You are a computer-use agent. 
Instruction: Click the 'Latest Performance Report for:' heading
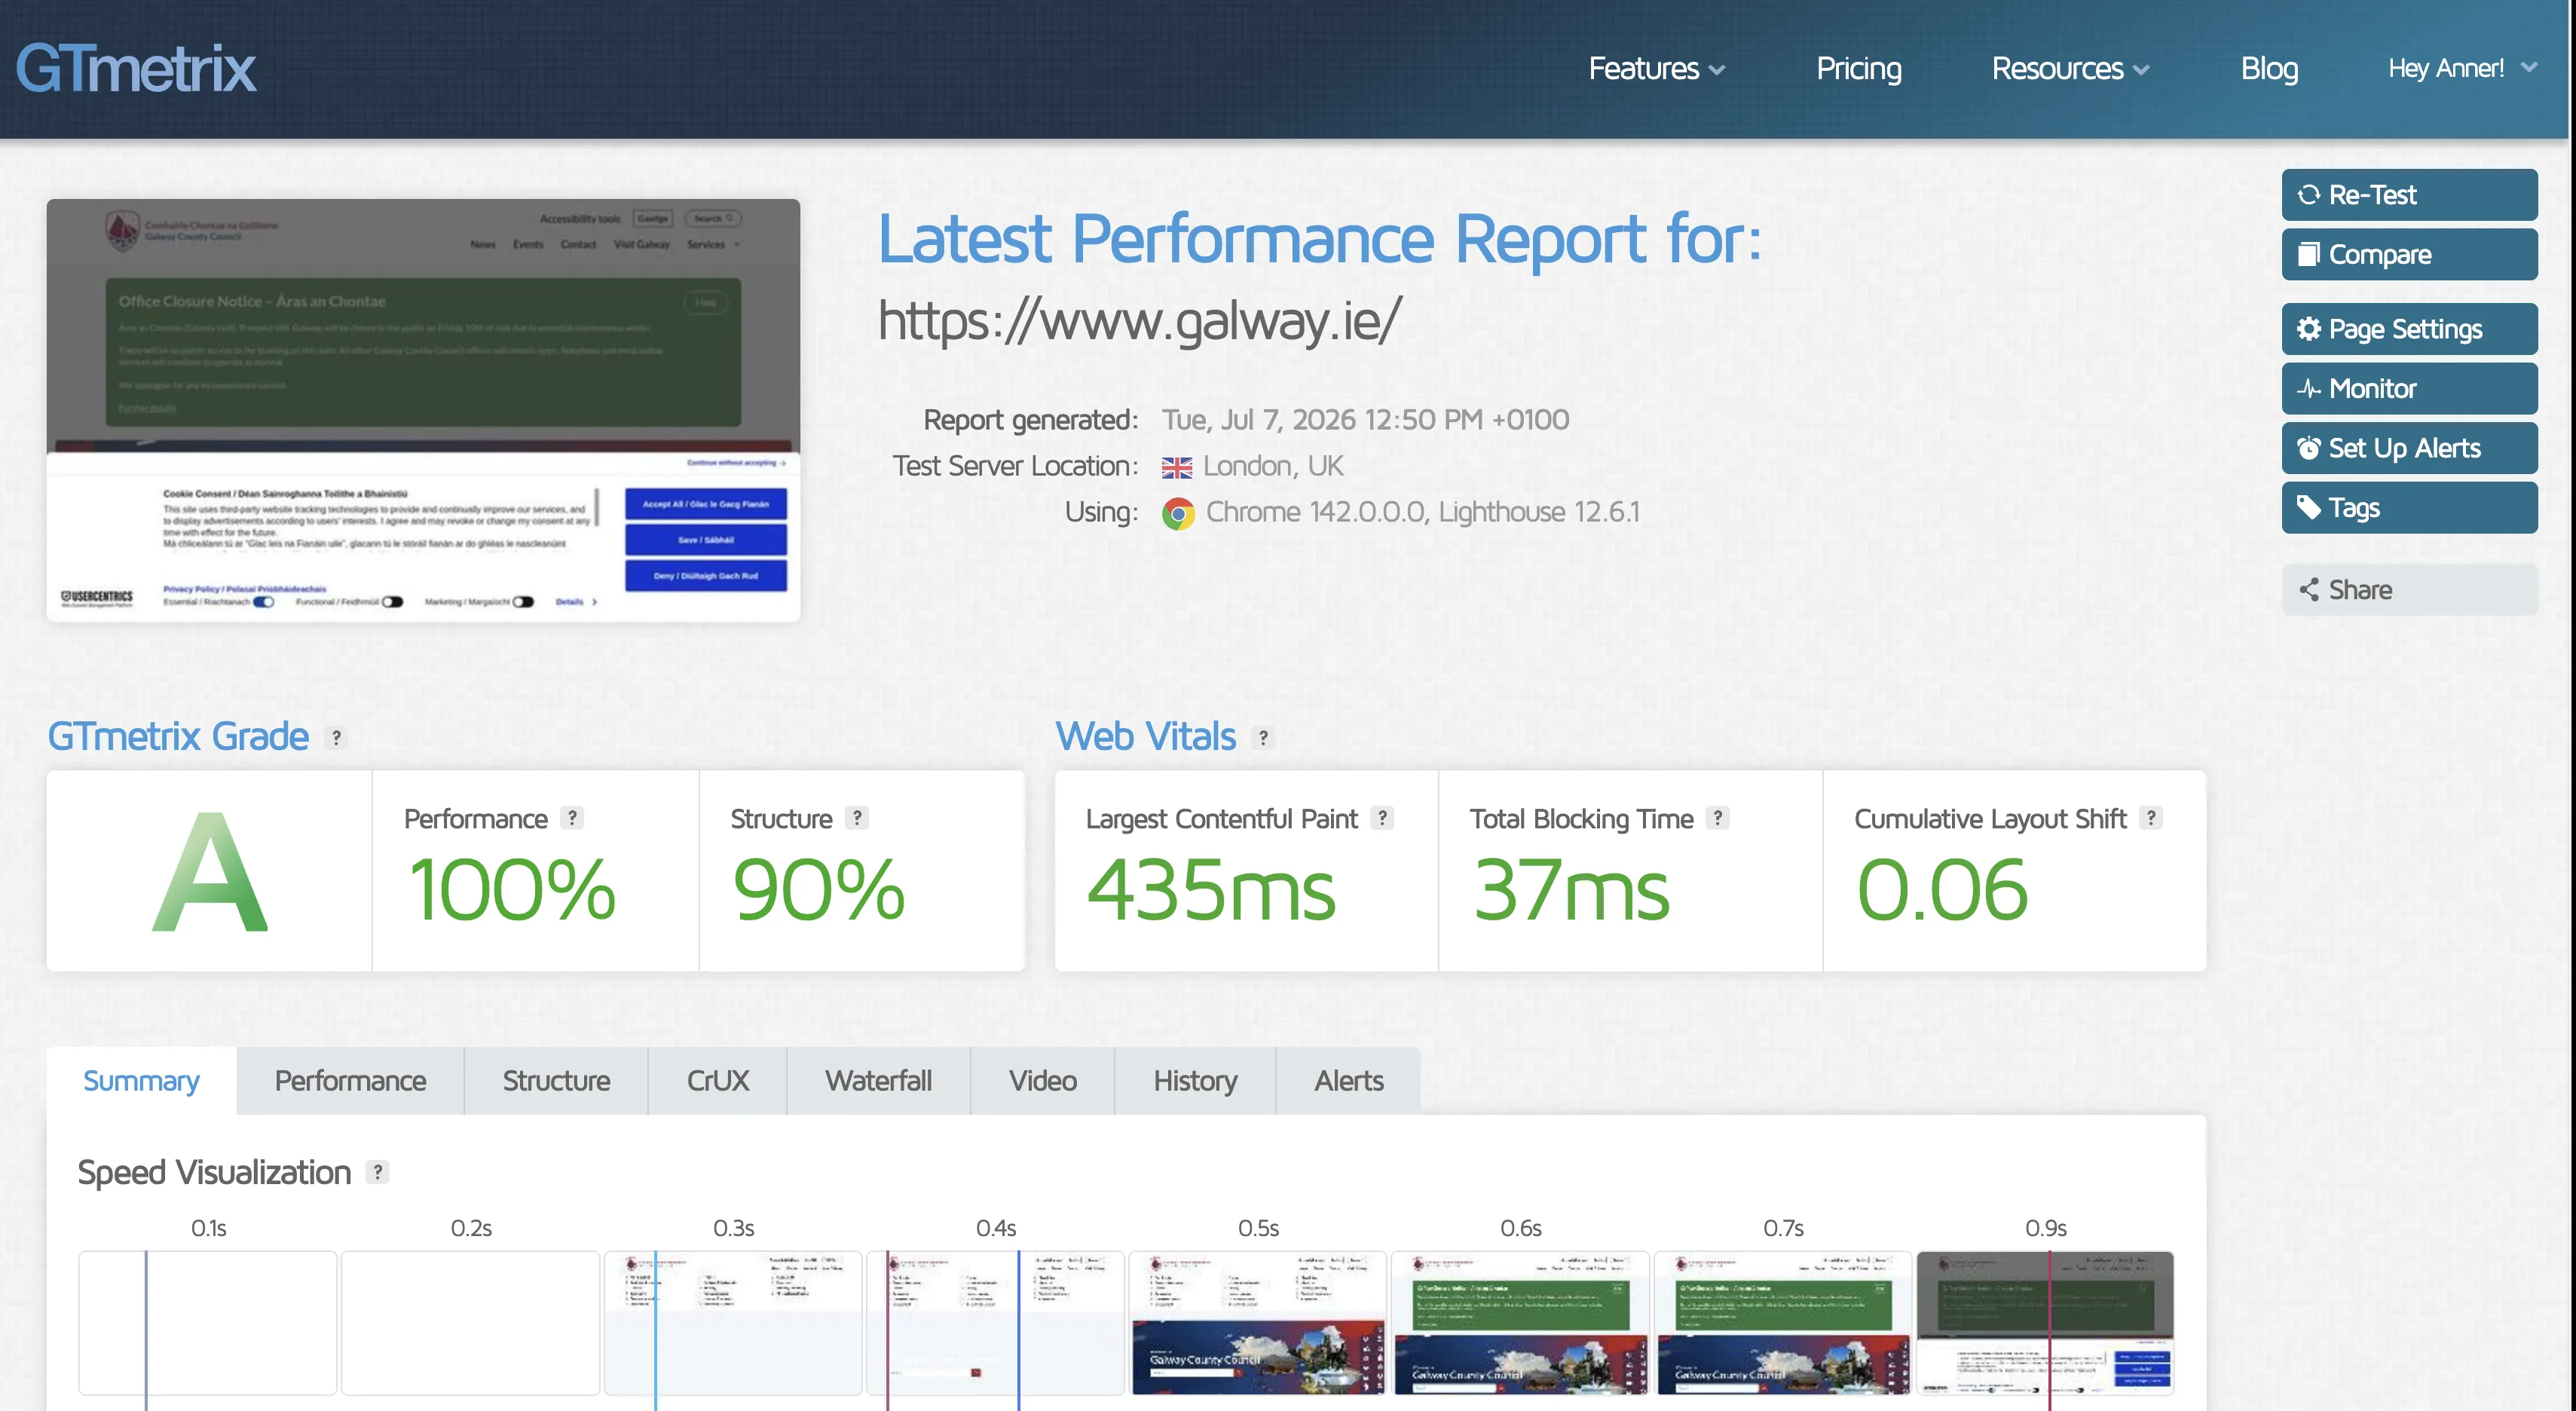coord(1319,239)
